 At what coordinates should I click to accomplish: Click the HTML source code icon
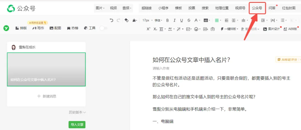coord(205,29)
